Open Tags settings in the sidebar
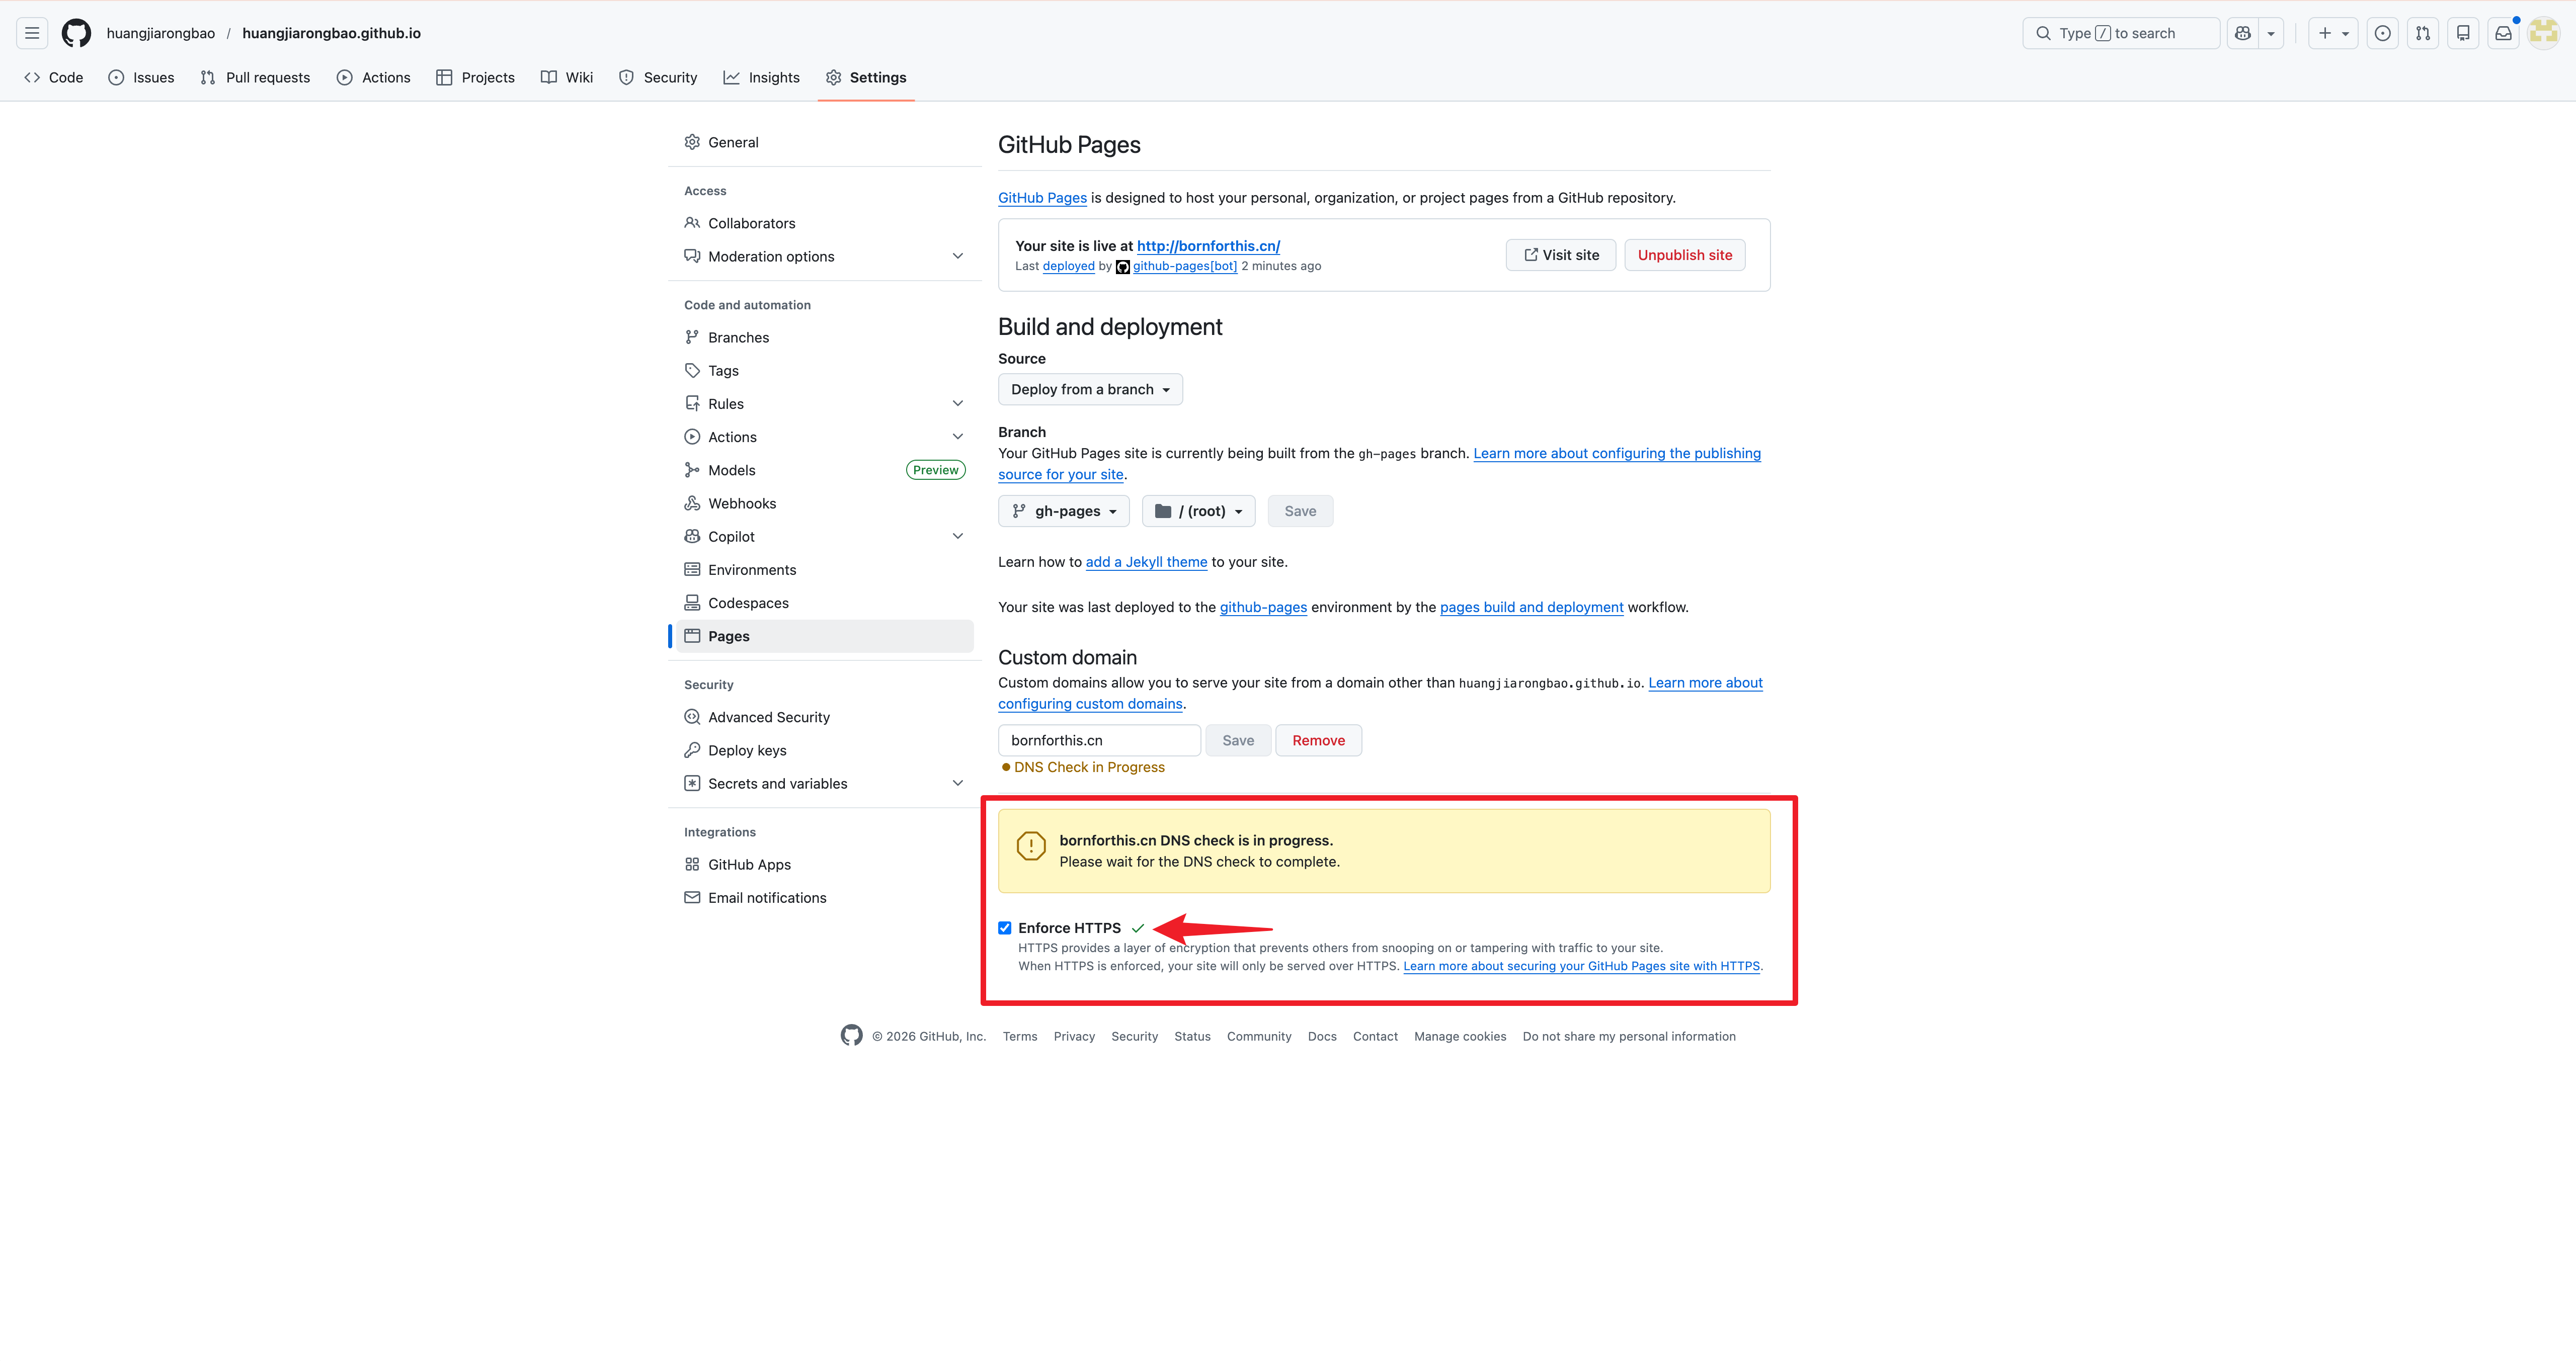Viewport: 2576px width, 1361px height. point(824,370)
